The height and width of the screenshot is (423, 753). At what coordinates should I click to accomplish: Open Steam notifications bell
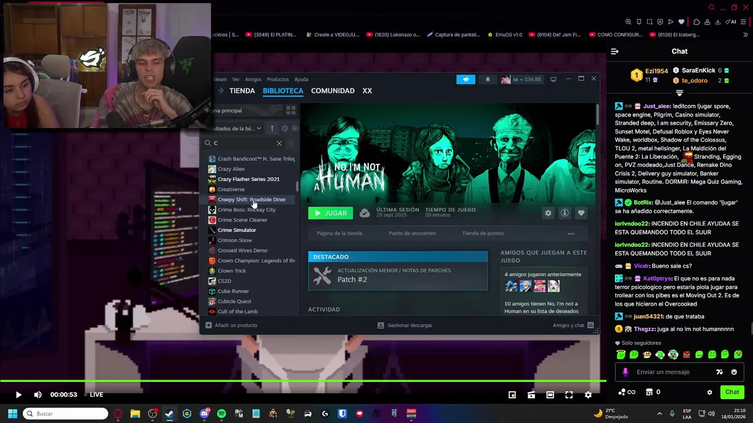(488, 79)
